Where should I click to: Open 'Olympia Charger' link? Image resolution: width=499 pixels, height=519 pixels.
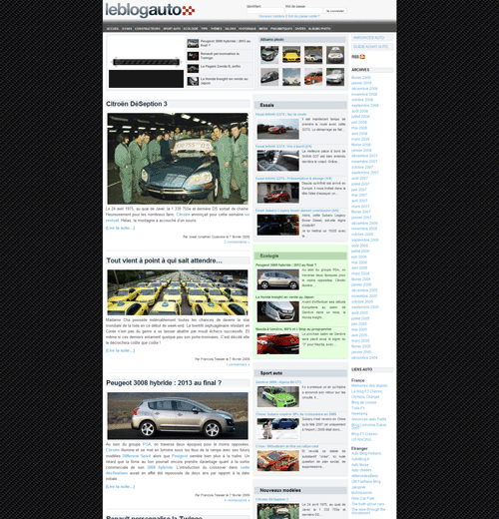[x=365, y=396]
